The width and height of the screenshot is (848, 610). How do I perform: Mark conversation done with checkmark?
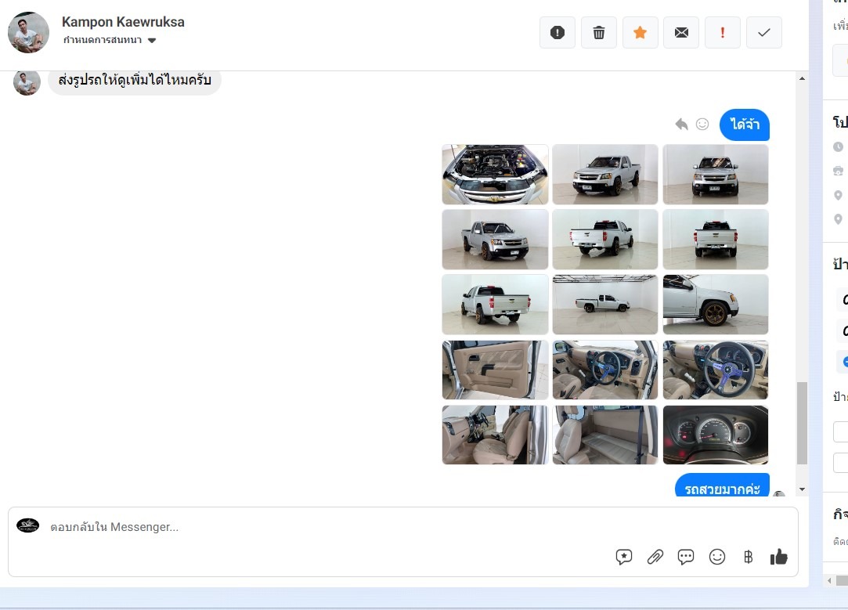tap(764, 33)
